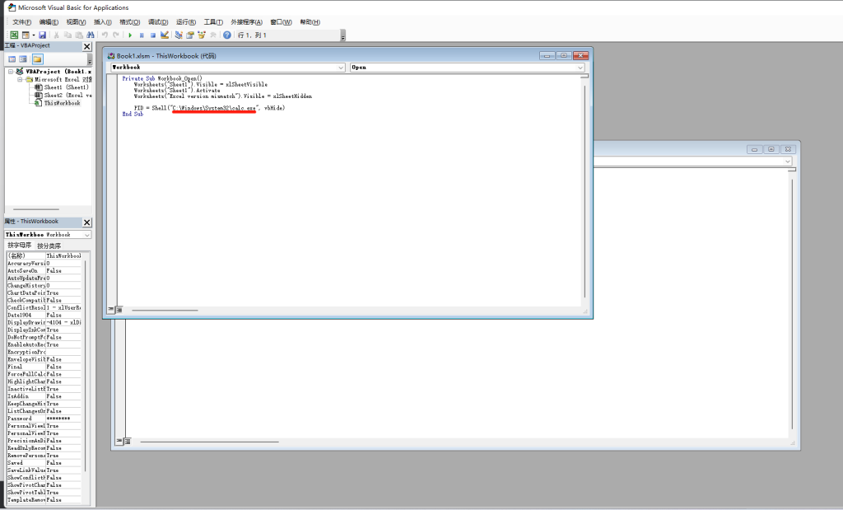The image size is (843, 510).
Task: Click View Object icon in project panel
Action: (x=23, y=59)
